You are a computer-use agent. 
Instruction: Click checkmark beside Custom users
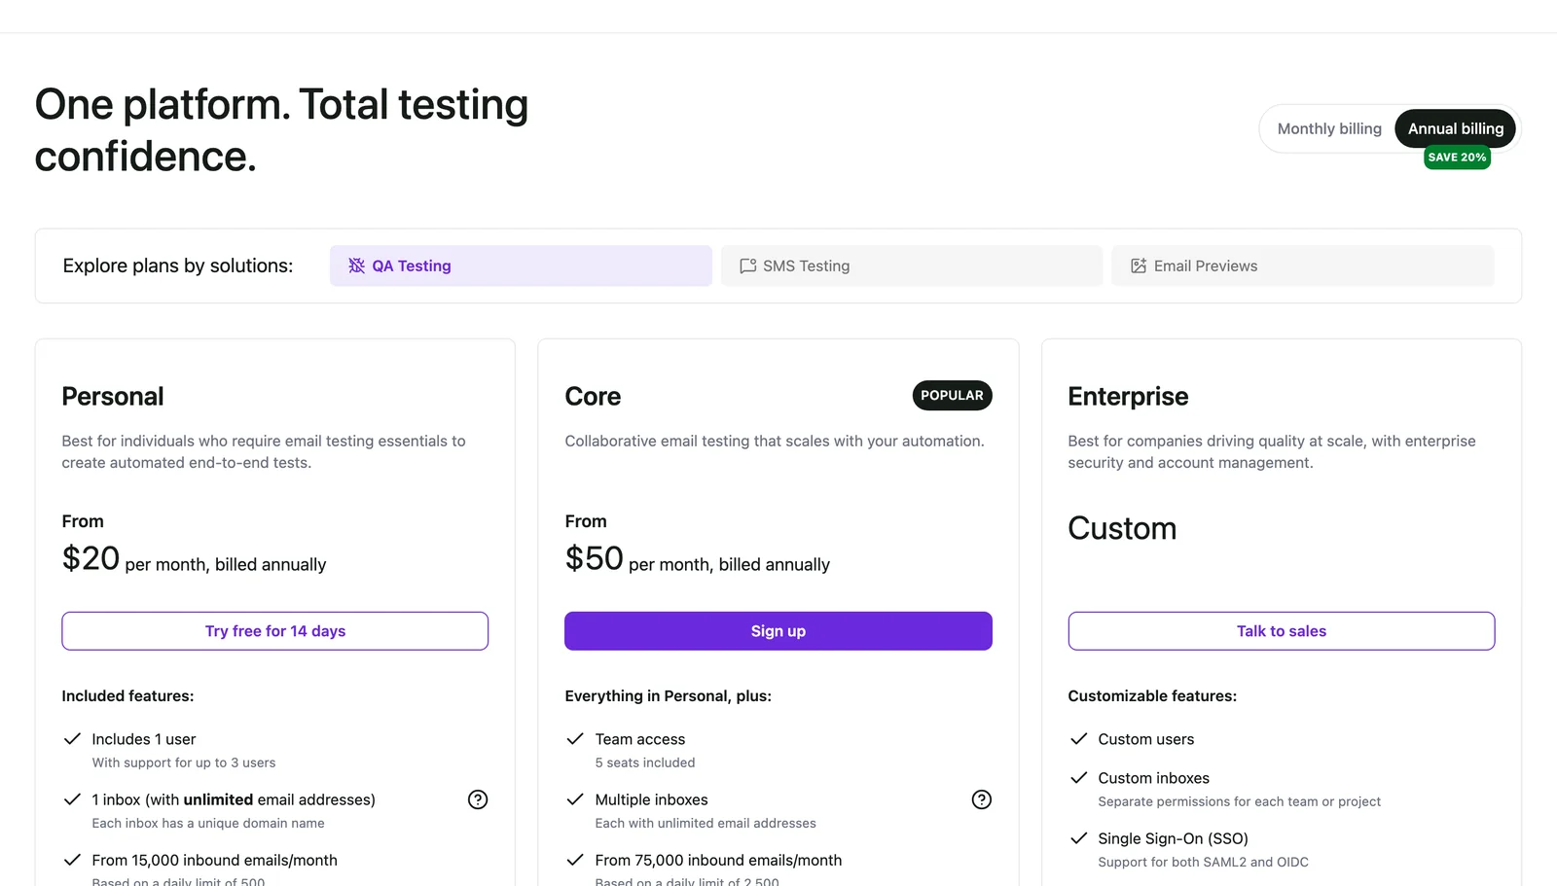click(x=1078, y=739)
